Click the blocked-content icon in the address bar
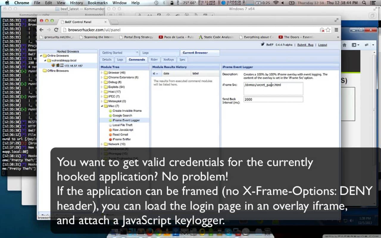 pyautogui.click(x=322, y=30)
